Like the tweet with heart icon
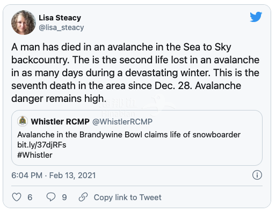This screenshot has height=213, width=276. [17, 197]
